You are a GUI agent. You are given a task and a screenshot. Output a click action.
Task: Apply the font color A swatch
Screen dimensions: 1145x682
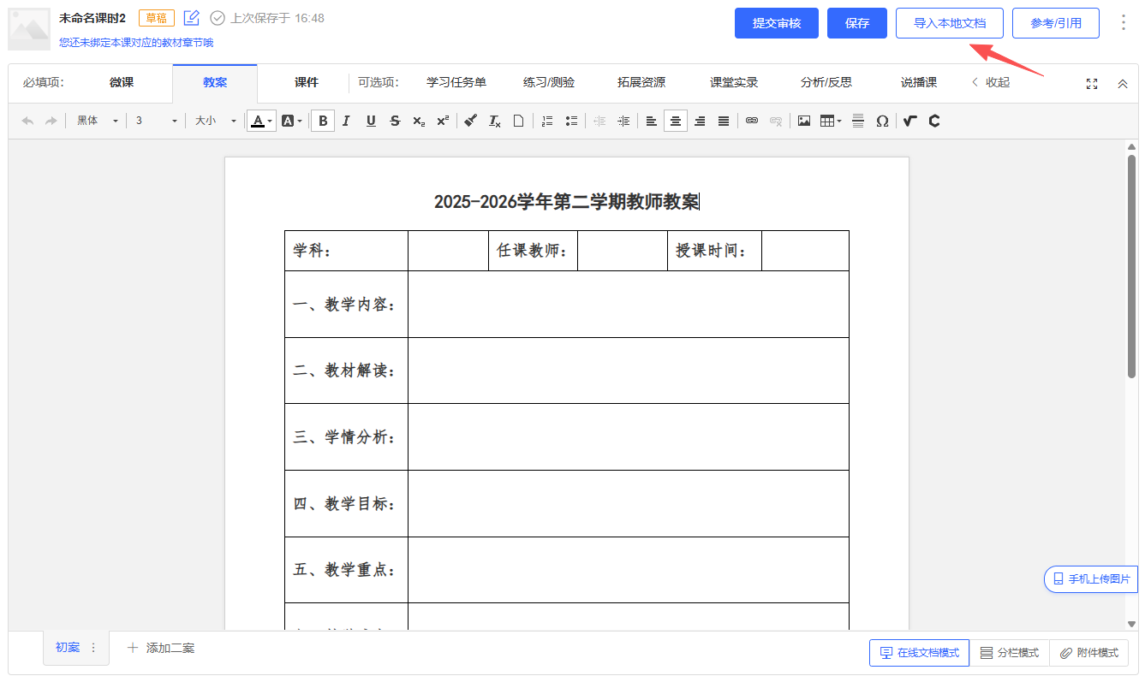tap(257, 122)
